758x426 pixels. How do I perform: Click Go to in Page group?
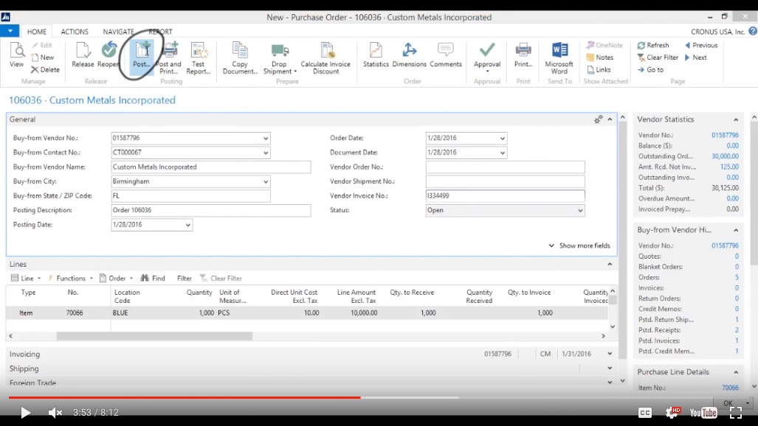(650, 69)
